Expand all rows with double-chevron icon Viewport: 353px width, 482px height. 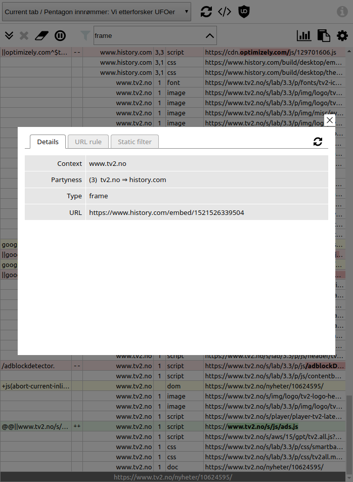9,36
